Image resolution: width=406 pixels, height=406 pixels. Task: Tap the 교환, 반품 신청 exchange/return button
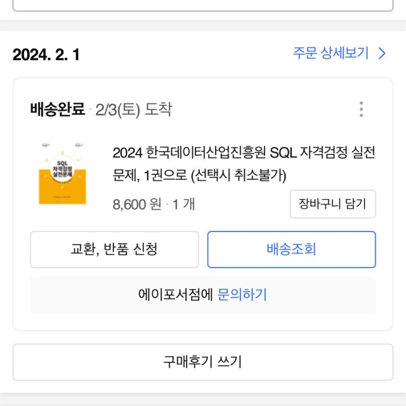tap(115, 249)
